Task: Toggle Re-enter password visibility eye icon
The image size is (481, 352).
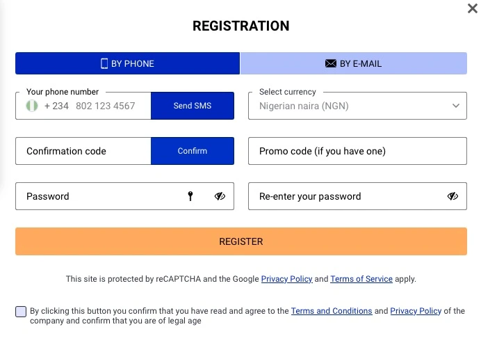Action: pos(453,197)
